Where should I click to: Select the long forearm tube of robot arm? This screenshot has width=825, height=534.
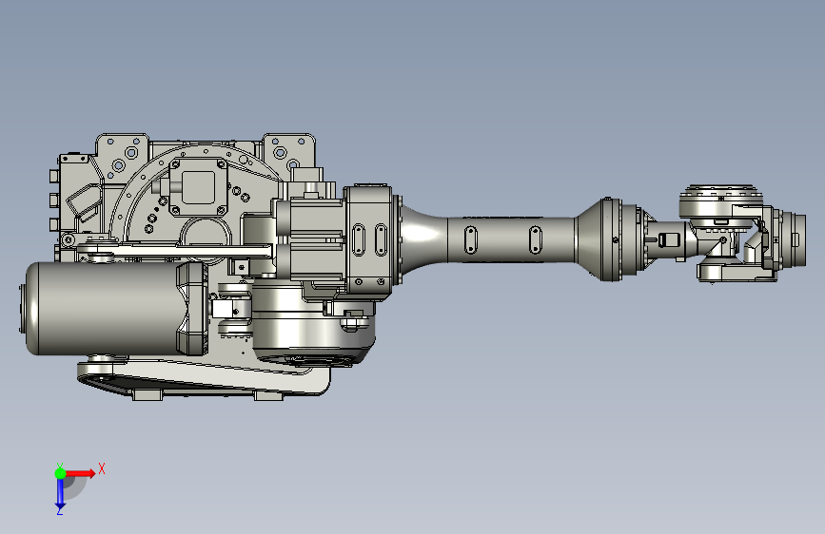[x=510, y=239]
